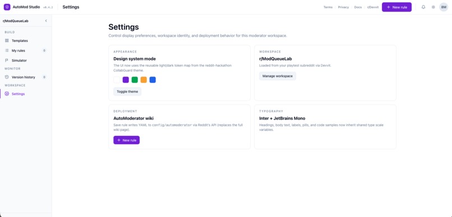Collapse the sidebar with the chevron
Viewport: 452px width, 217px height.
click(x=46, y=21)
